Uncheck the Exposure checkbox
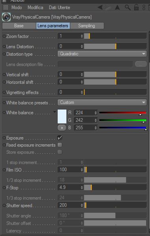 tap(60, 138)
